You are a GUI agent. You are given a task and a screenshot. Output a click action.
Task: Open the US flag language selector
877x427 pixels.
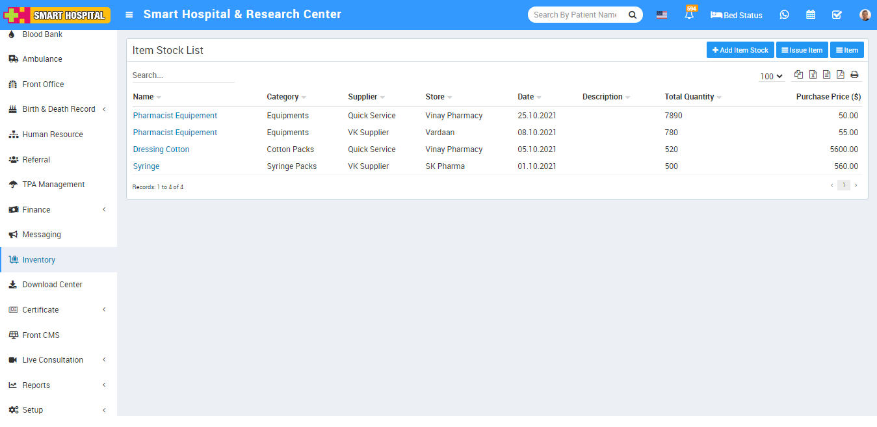coord(661,15)
